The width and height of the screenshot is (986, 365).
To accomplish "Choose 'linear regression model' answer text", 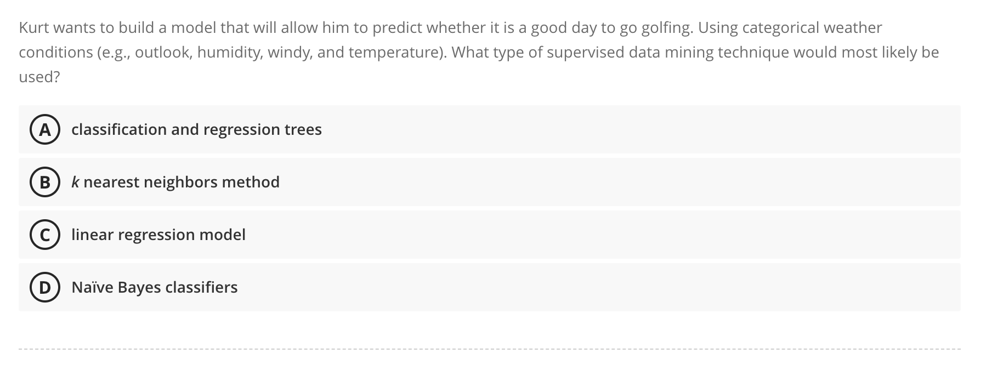I will point(158,235).
